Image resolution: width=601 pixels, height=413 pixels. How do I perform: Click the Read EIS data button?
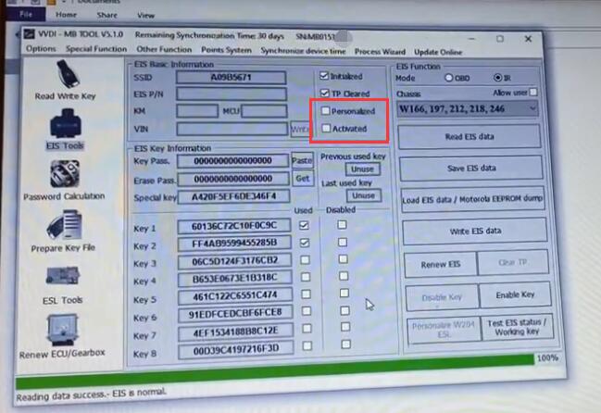(468, 136)
